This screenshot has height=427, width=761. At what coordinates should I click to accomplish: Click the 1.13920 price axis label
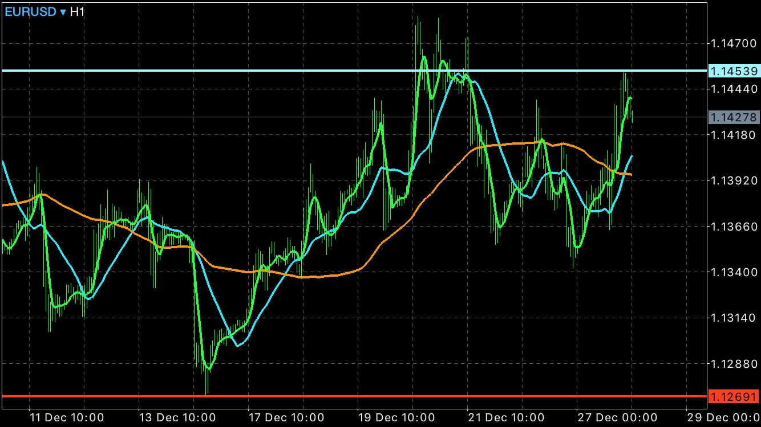733,180
